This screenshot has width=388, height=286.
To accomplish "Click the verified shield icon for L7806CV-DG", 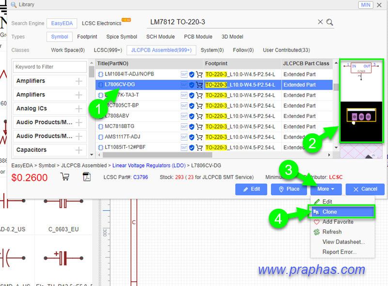I will point(191,85).
